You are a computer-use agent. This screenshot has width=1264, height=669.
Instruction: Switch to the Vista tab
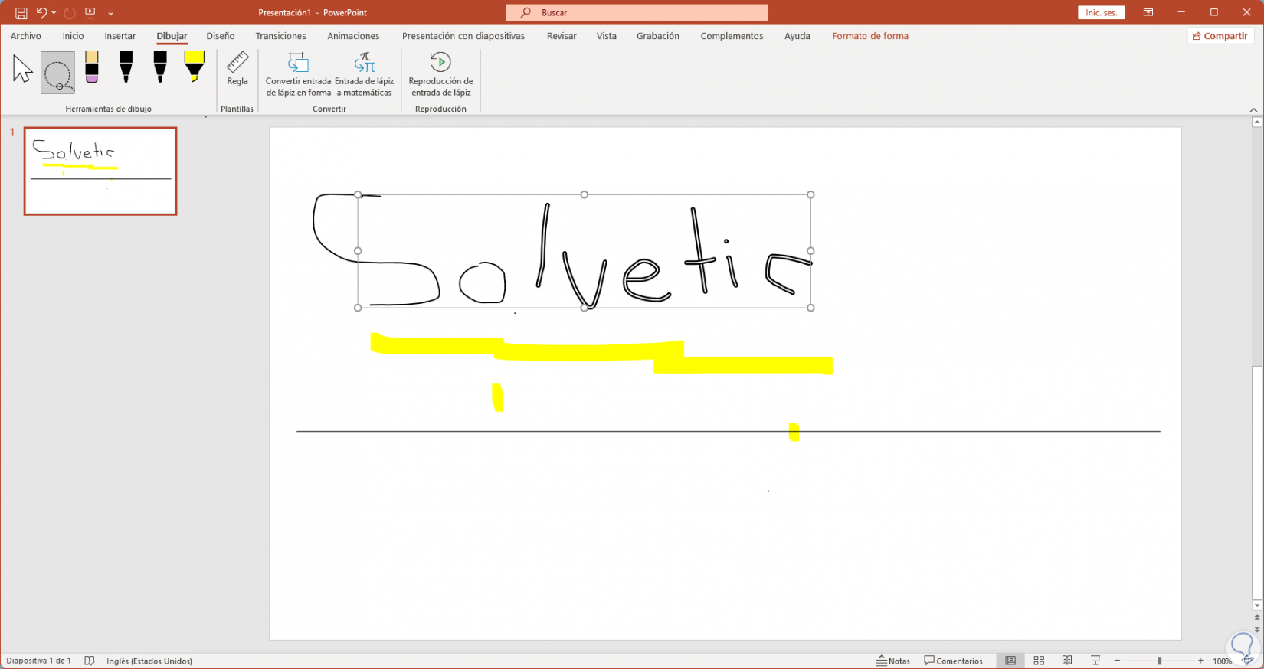tap(607, 36)
